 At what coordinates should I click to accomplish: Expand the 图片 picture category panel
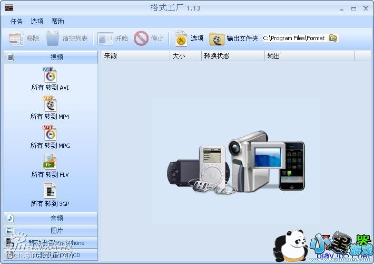(x=51, y=231)
